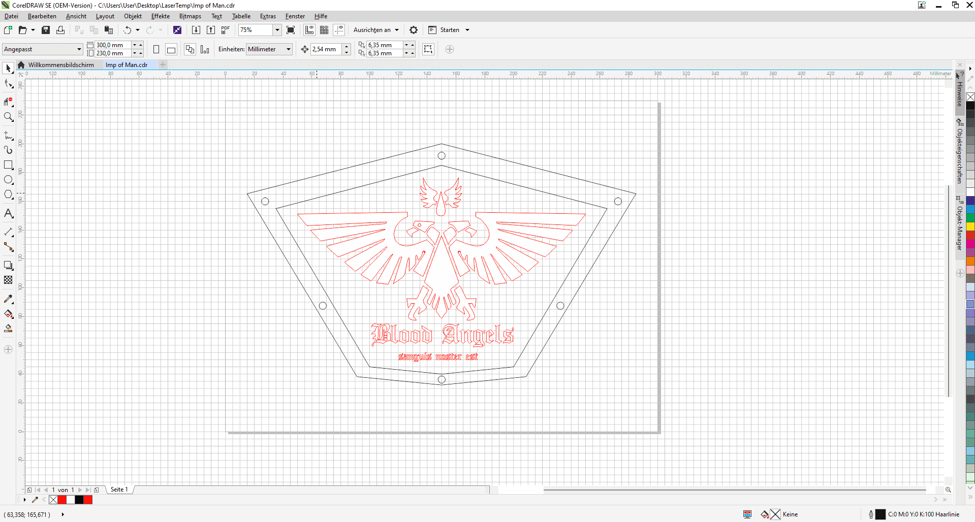The width and height of the screenshot is (975, 522).
Task: Expand document color palette flyout arrow
Action: [24, 500]
